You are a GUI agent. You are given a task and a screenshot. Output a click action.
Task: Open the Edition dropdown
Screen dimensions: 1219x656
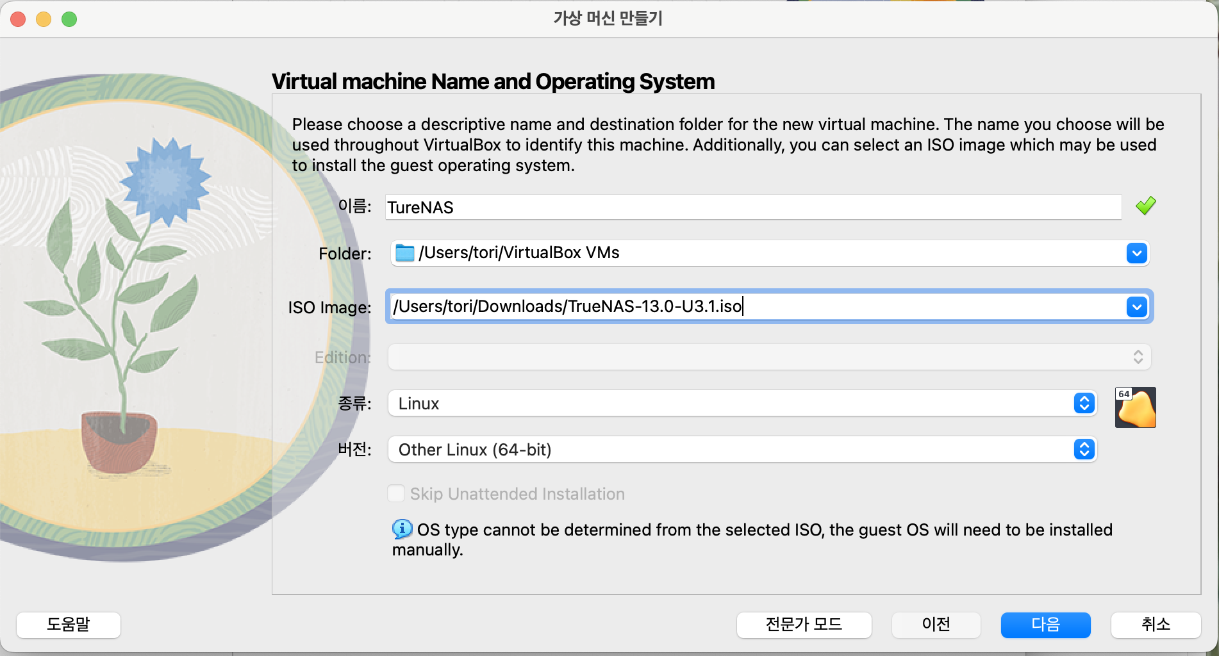pos(769,357)
